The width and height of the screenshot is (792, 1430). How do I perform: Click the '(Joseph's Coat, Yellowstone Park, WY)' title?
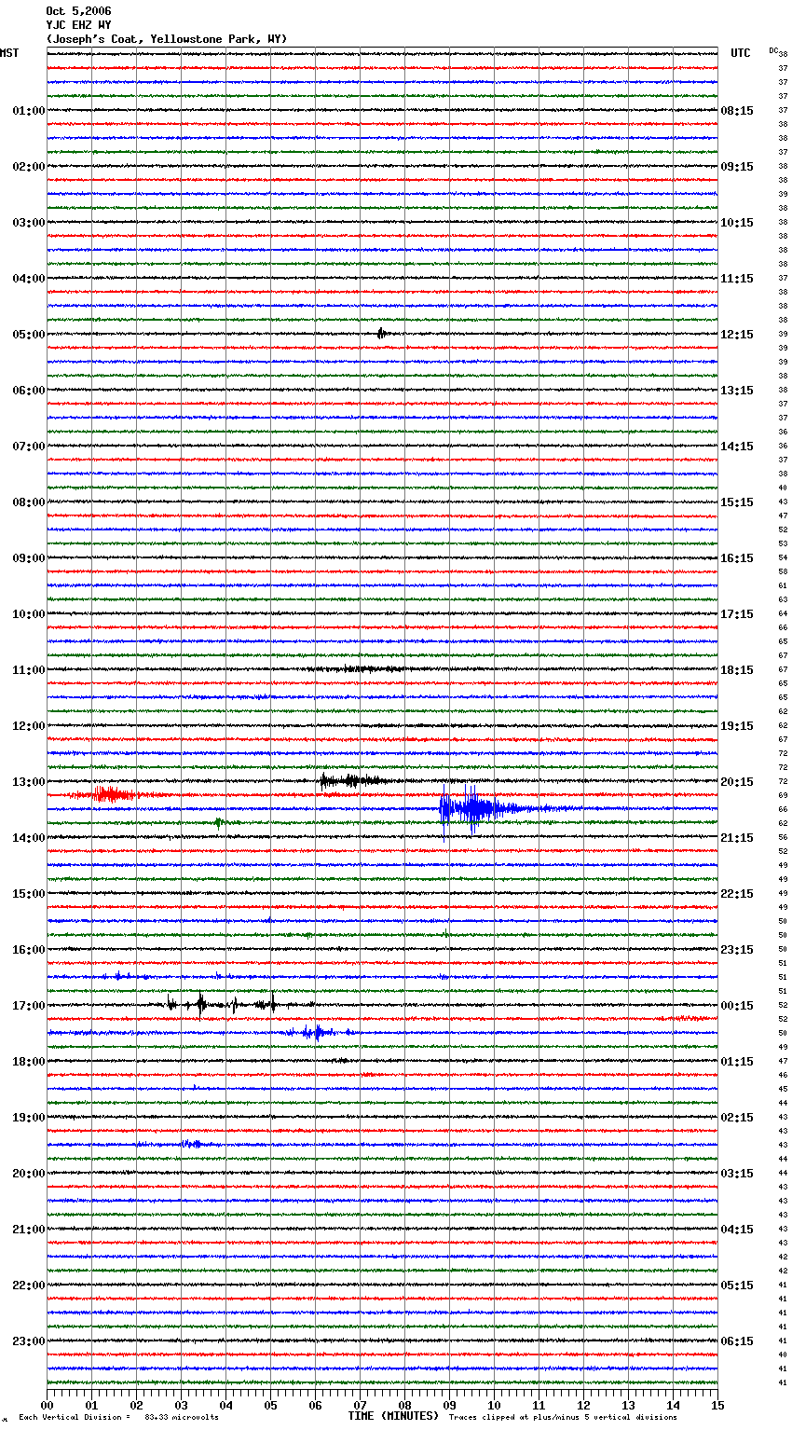167,39
